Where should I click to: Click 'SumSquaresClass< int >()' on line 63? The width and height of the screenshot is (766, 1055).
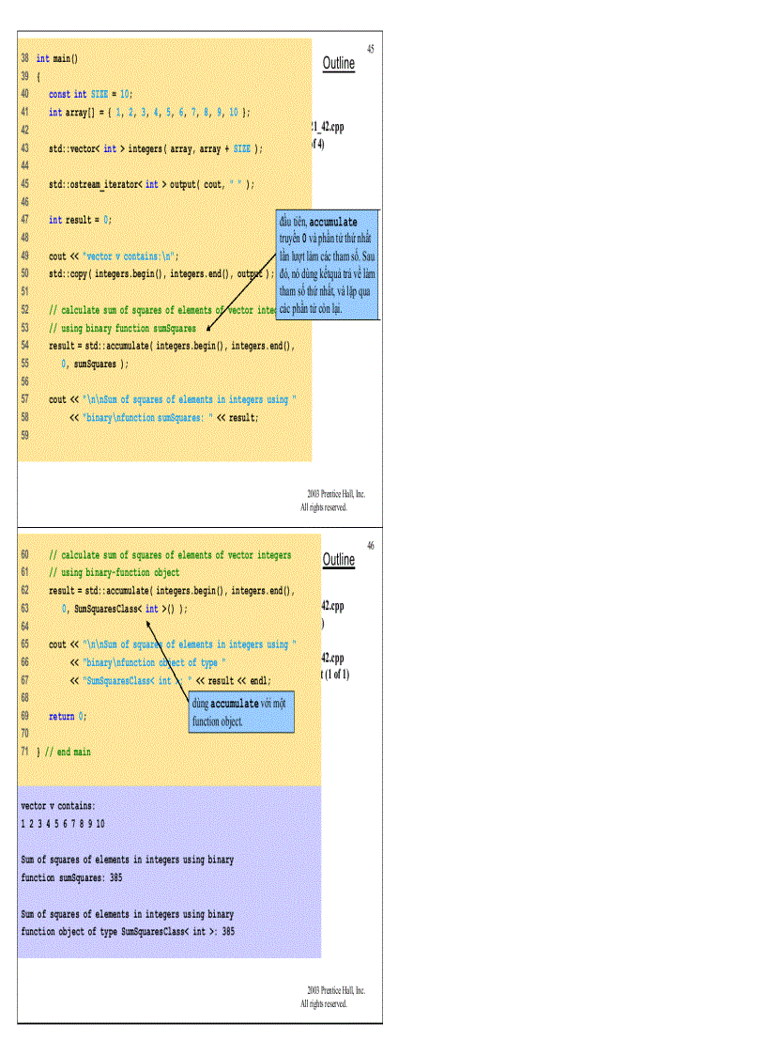tap(127, 608)
